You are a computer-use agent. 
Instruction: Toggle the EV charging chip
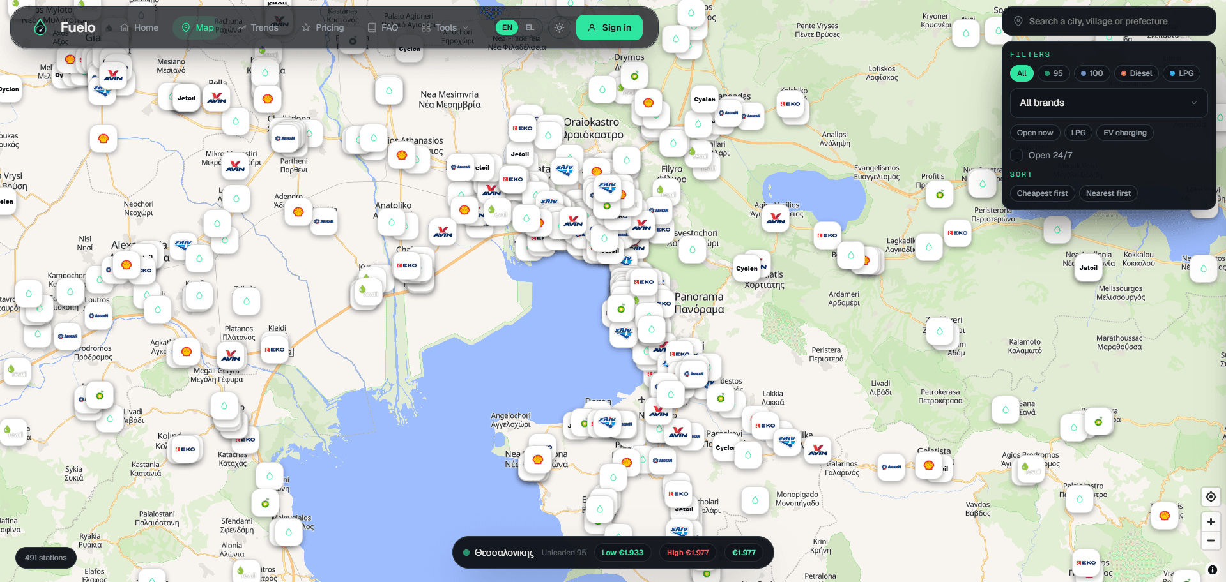[1125, 133]
